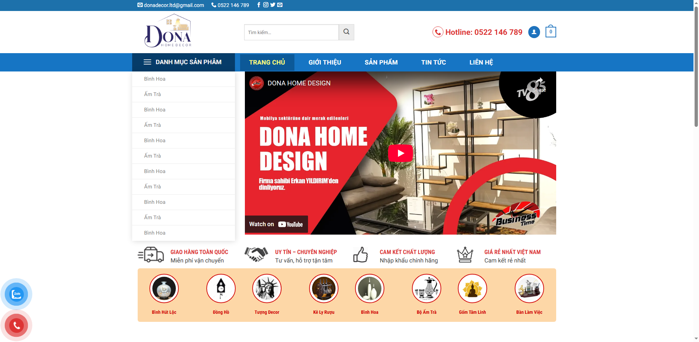Click Uy Tín – Chuyên Nghiệp heading
Image resolution: width=699 pixels, height=342 pixels.
pos(306,252)
